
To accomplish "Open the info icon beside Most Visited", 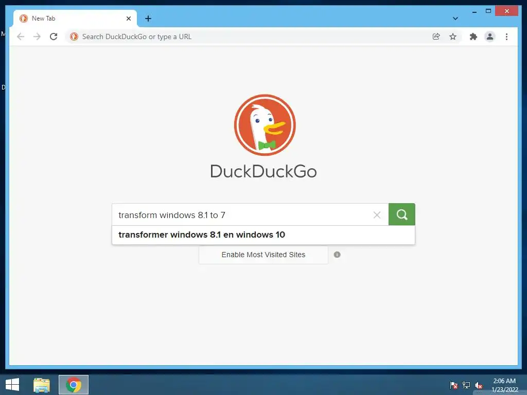I will click(x=337, y=255).
